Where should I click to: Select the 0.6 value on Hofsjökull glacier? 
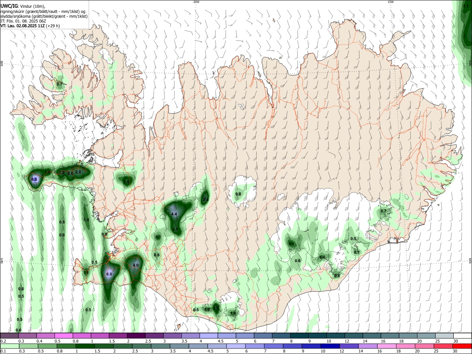[x=238, y=194]
